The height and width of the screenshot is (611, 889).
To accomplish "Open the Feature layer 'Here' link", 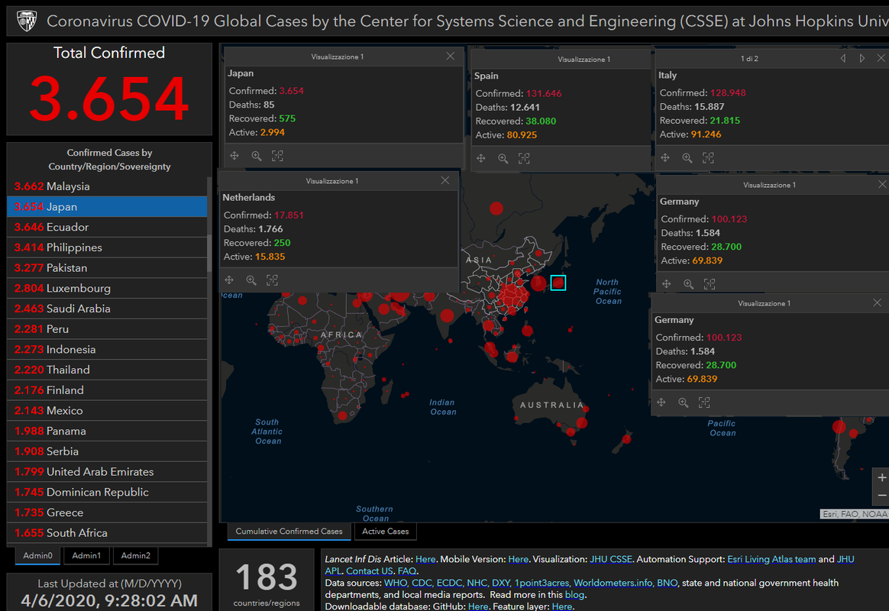I will 562,606.
